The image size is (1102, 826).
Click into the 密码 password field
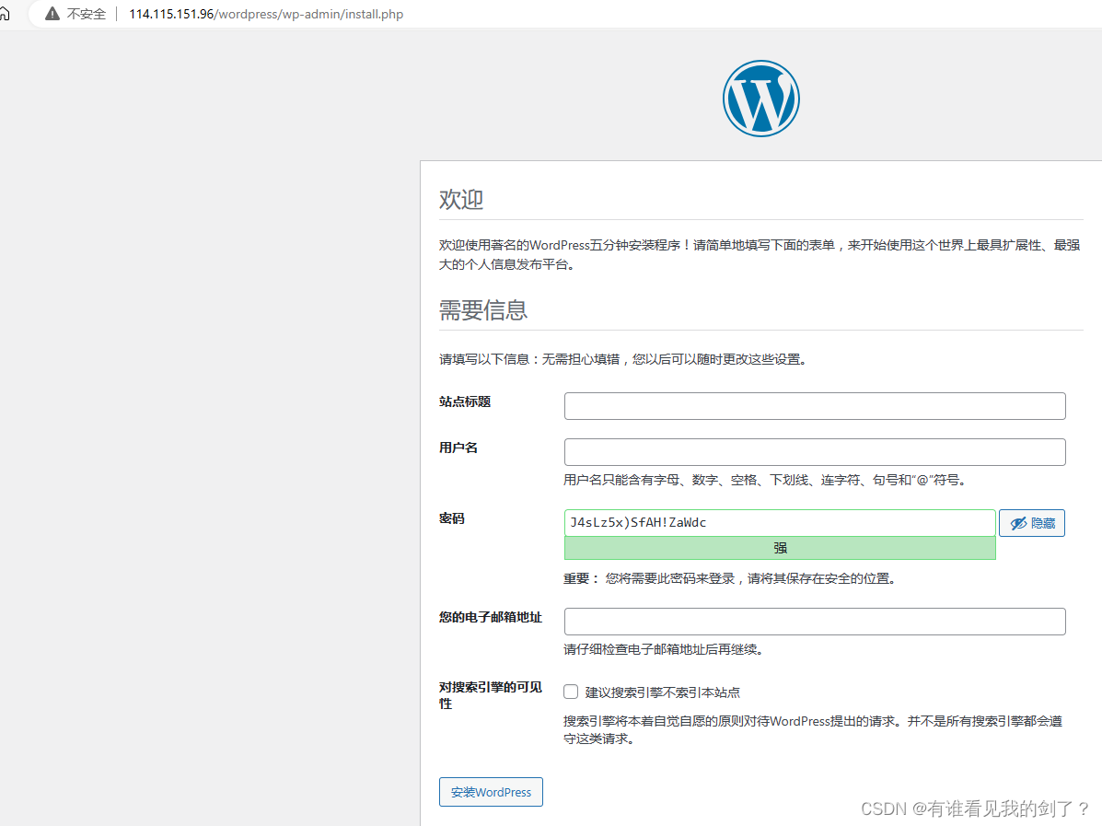click(x=780, y=523)
